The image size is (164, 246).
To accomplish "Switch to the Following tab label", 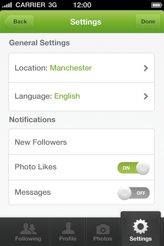I will point(28,239).
